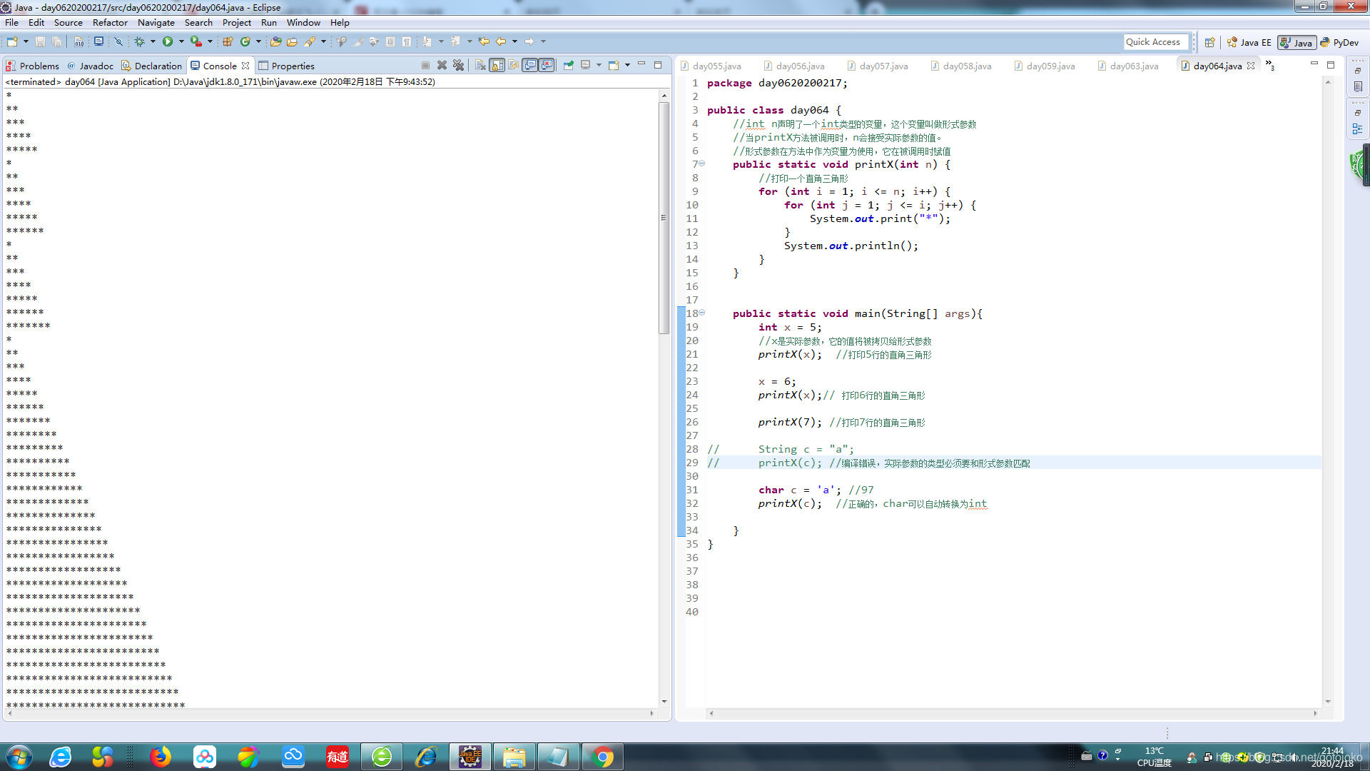Select the Java perspective button
The width and height of the screenshot is (1370, 771).
pos(1297,43)
